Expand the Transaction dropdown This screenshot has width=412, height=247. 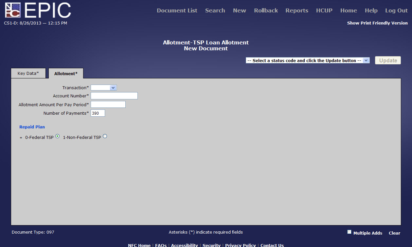point(103,88)
